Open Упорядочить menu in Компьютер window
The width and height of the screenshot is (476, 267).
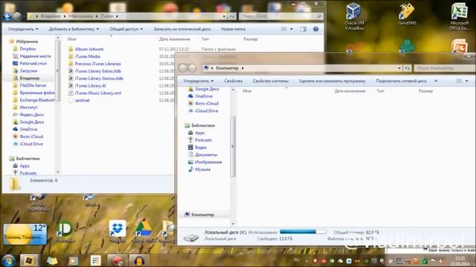click(199, 81)
